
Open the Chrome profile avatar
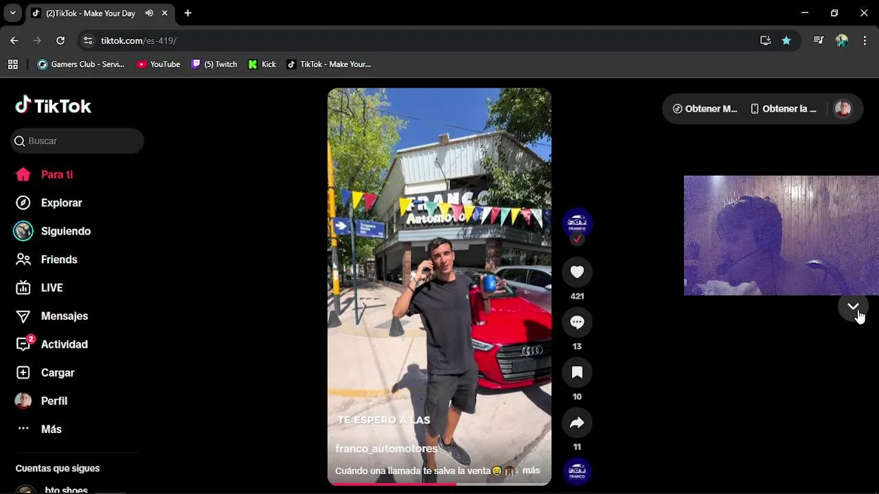(x=842, y=40)
